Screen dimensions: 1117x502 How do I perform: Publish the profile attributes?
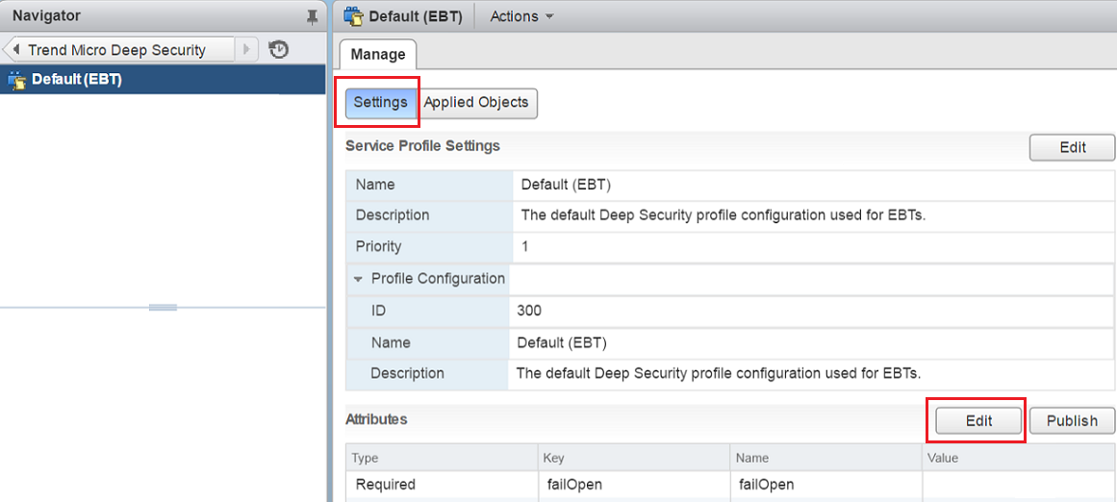pos(1072,420)
